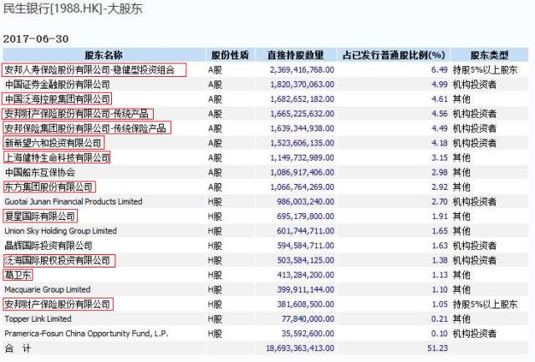Image resolution: width=535 pixels, height=362 pixels.
Task: Click percentage value 4.49
Action: point(440,129)
